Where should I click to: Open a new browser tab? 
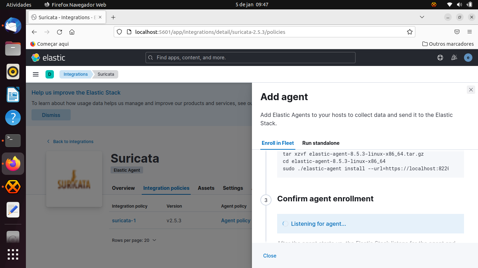[113, 17]
